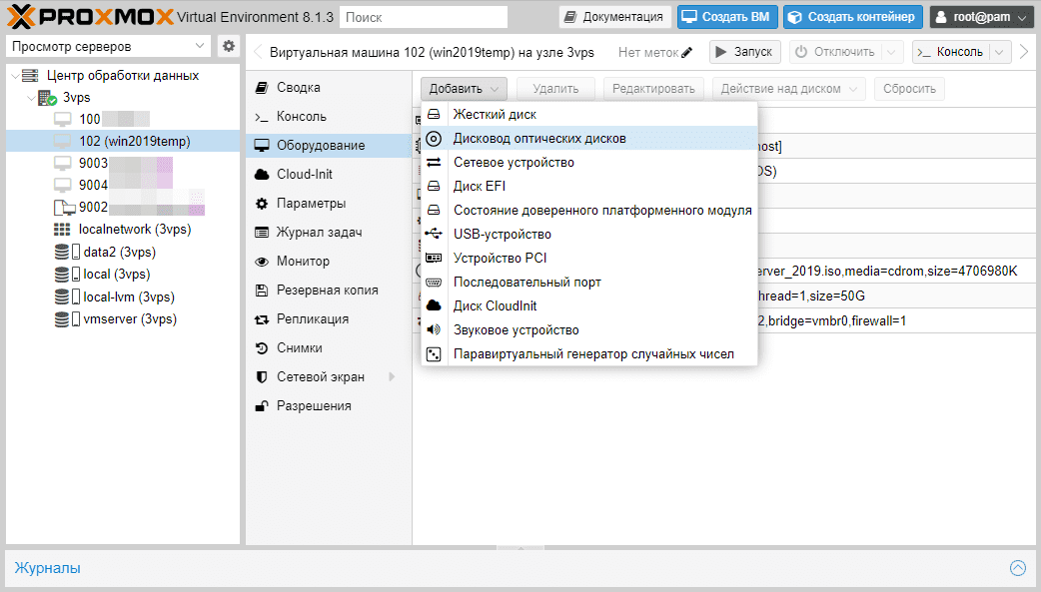Open the Добавить dropdown button
This screenshot has height=592, width=1041.
tap(464, 89)
